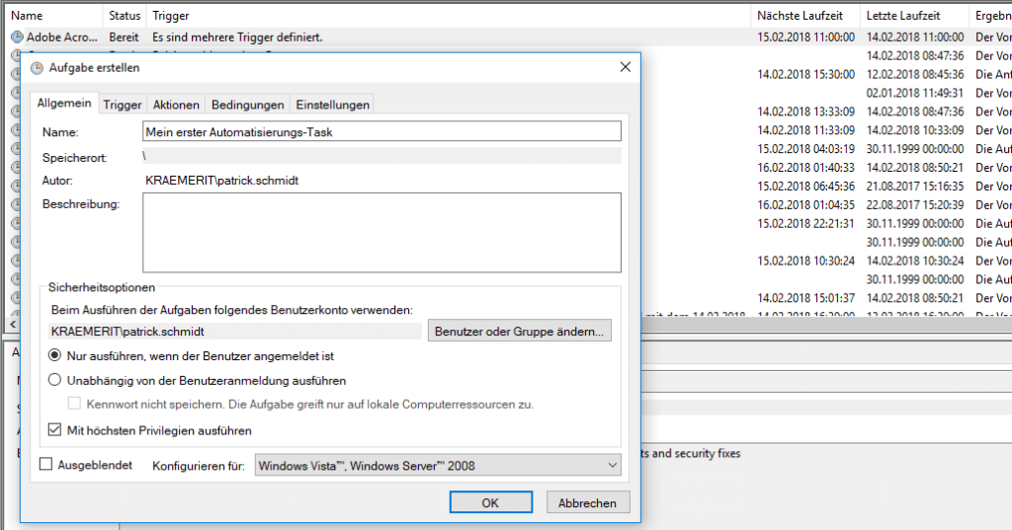Sort by the Name column header
The height and width of the screenshot is (530, 1012).
point(53,16)
